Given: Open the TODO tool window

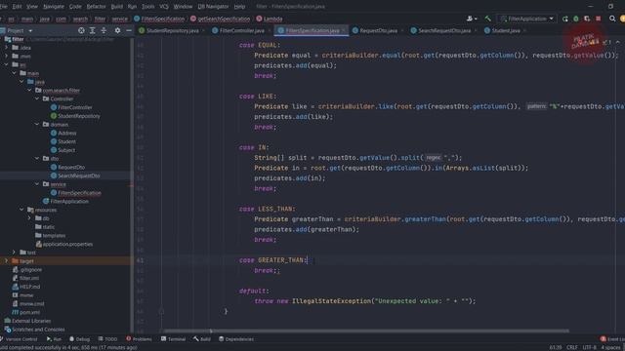Looking at the screenshot, I should [107, 339].
